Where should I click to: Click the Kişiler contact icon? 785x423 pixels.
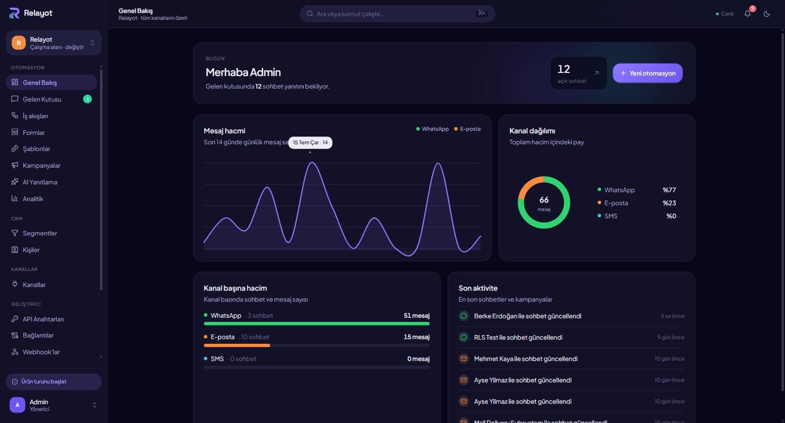(x=15, y=250)
